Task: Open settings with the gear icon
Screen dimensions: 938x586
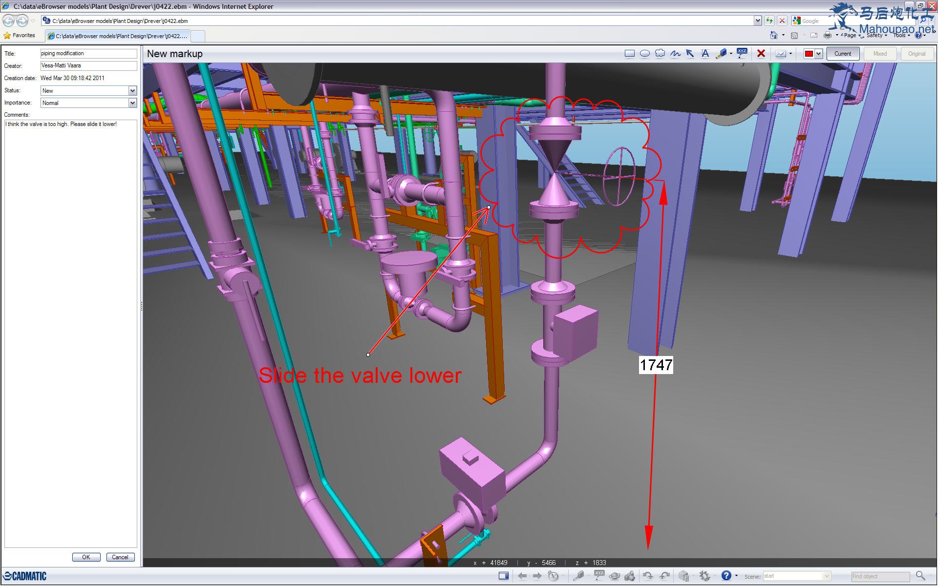Action: [704, 576]
